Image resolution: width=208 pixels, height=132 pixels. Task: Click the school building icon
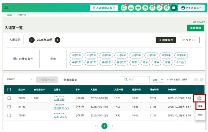[138, 8]
